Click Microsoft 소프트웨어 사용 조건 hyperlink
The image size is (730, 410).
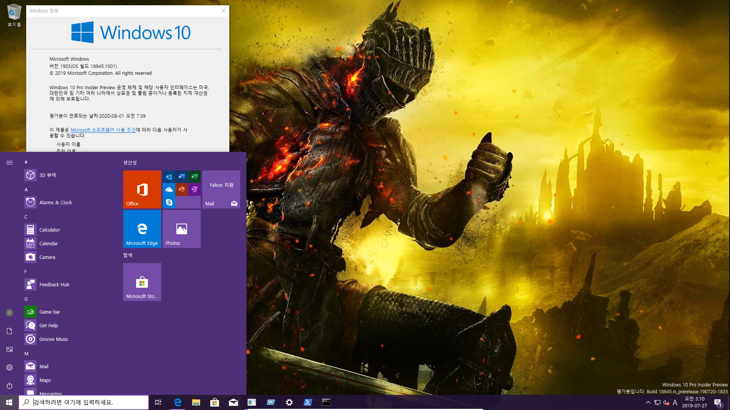[102, 130]
